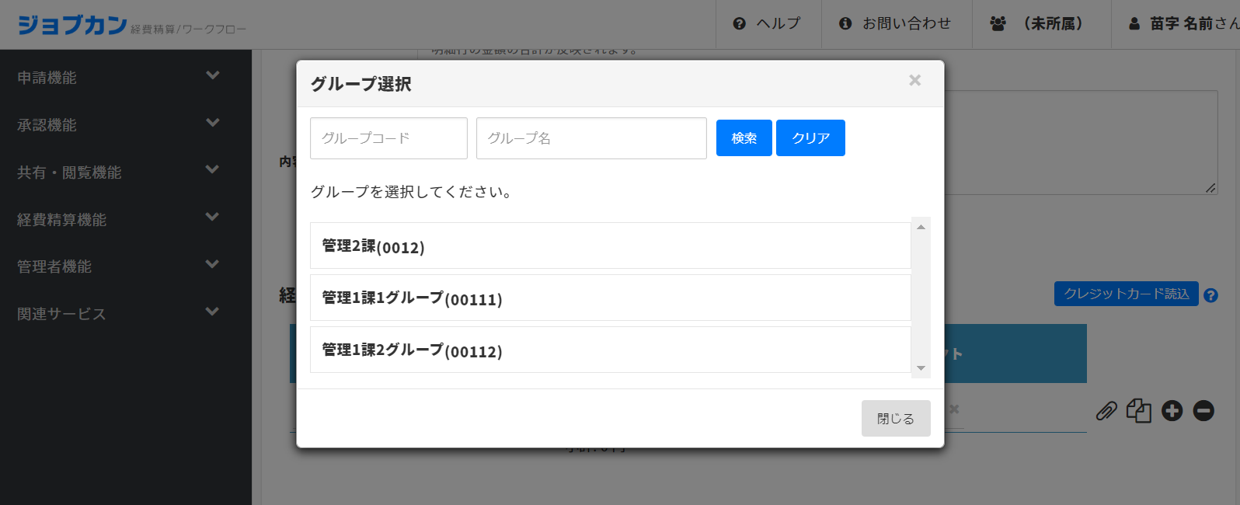Click the copy row icon

1138,411
